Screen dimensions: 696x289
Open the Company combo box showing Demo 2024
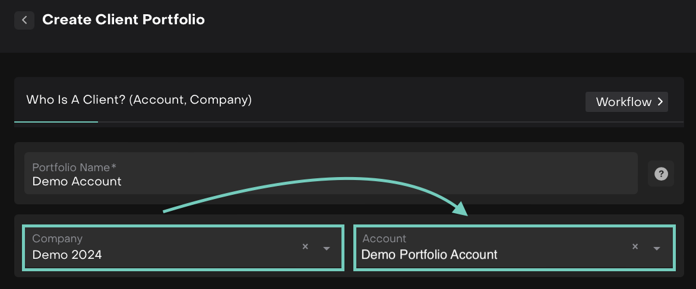[x=166, y=248]
